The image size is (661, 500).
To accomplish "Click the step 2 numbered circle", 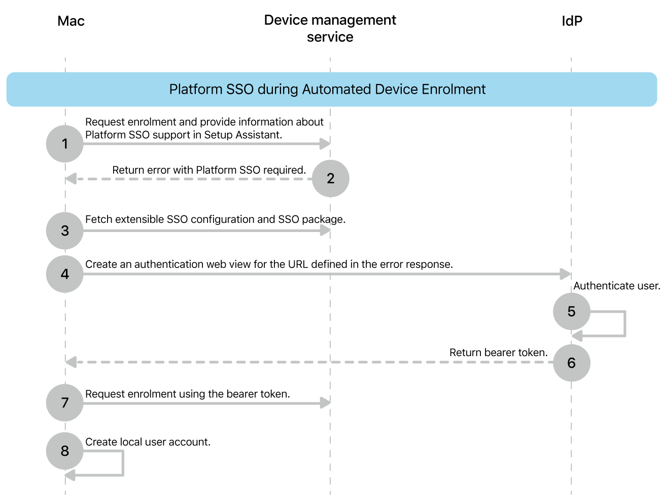I will pyautogui.click(x=331, y=178).
